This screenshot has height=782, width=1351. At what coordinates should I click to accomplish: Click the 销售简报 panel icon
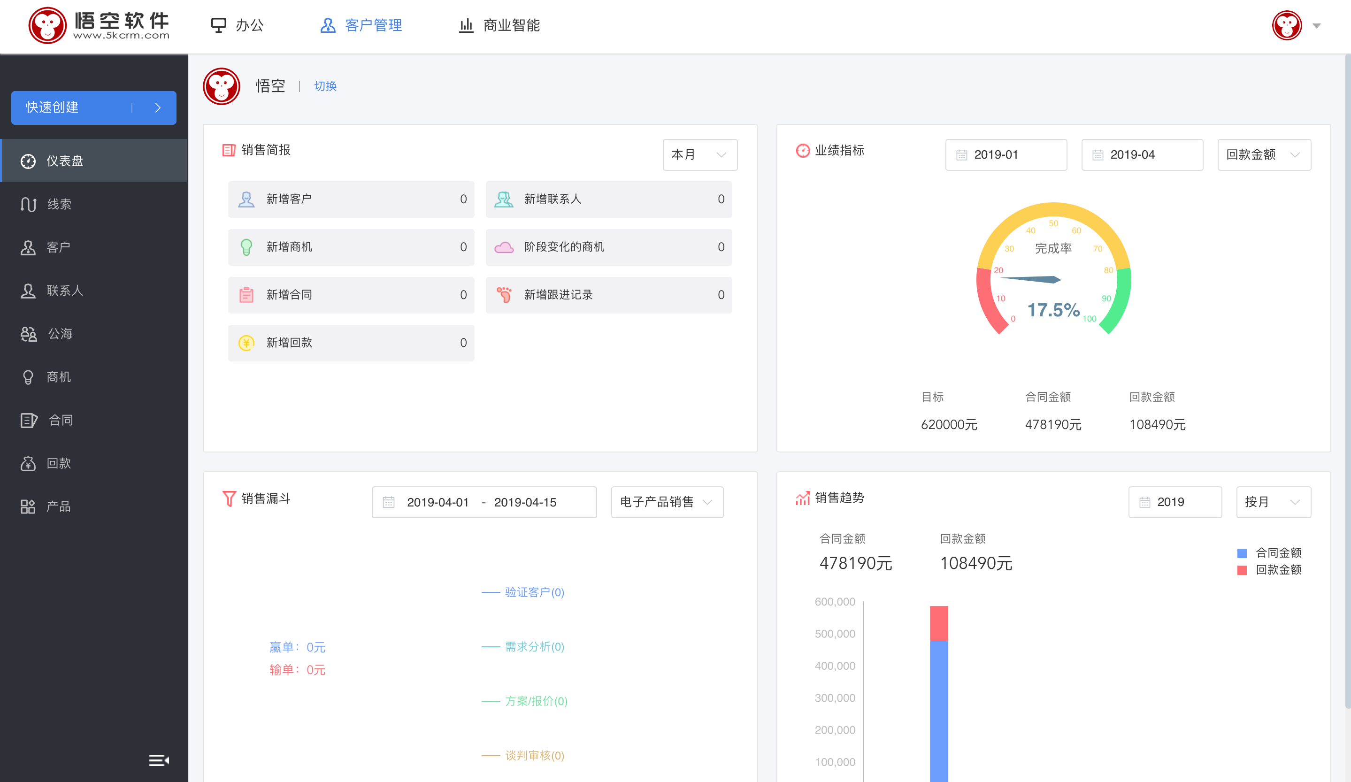229,150
